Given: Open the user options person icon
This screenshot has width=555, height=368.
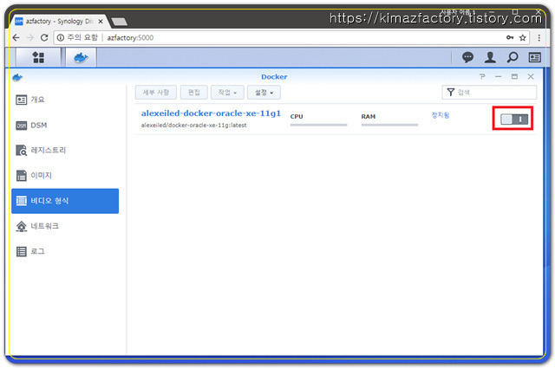Looking at the screenshot, I should coord(490,57).
